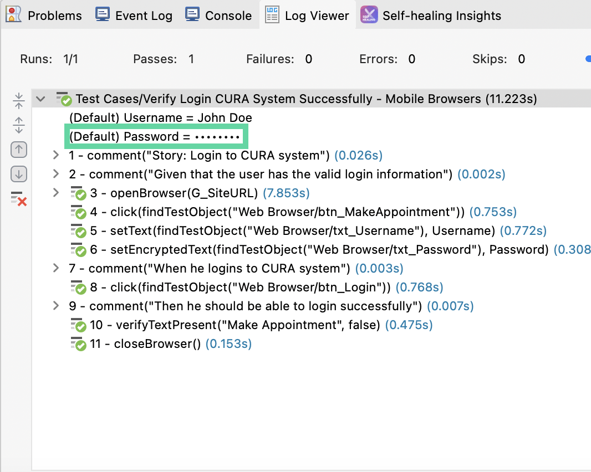Click the Failures 0 counter

pos(279,59)
